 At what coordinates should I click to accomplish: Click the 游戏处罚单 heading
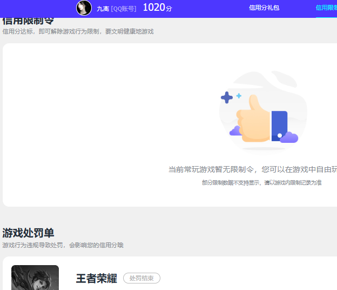coord(28,233)
